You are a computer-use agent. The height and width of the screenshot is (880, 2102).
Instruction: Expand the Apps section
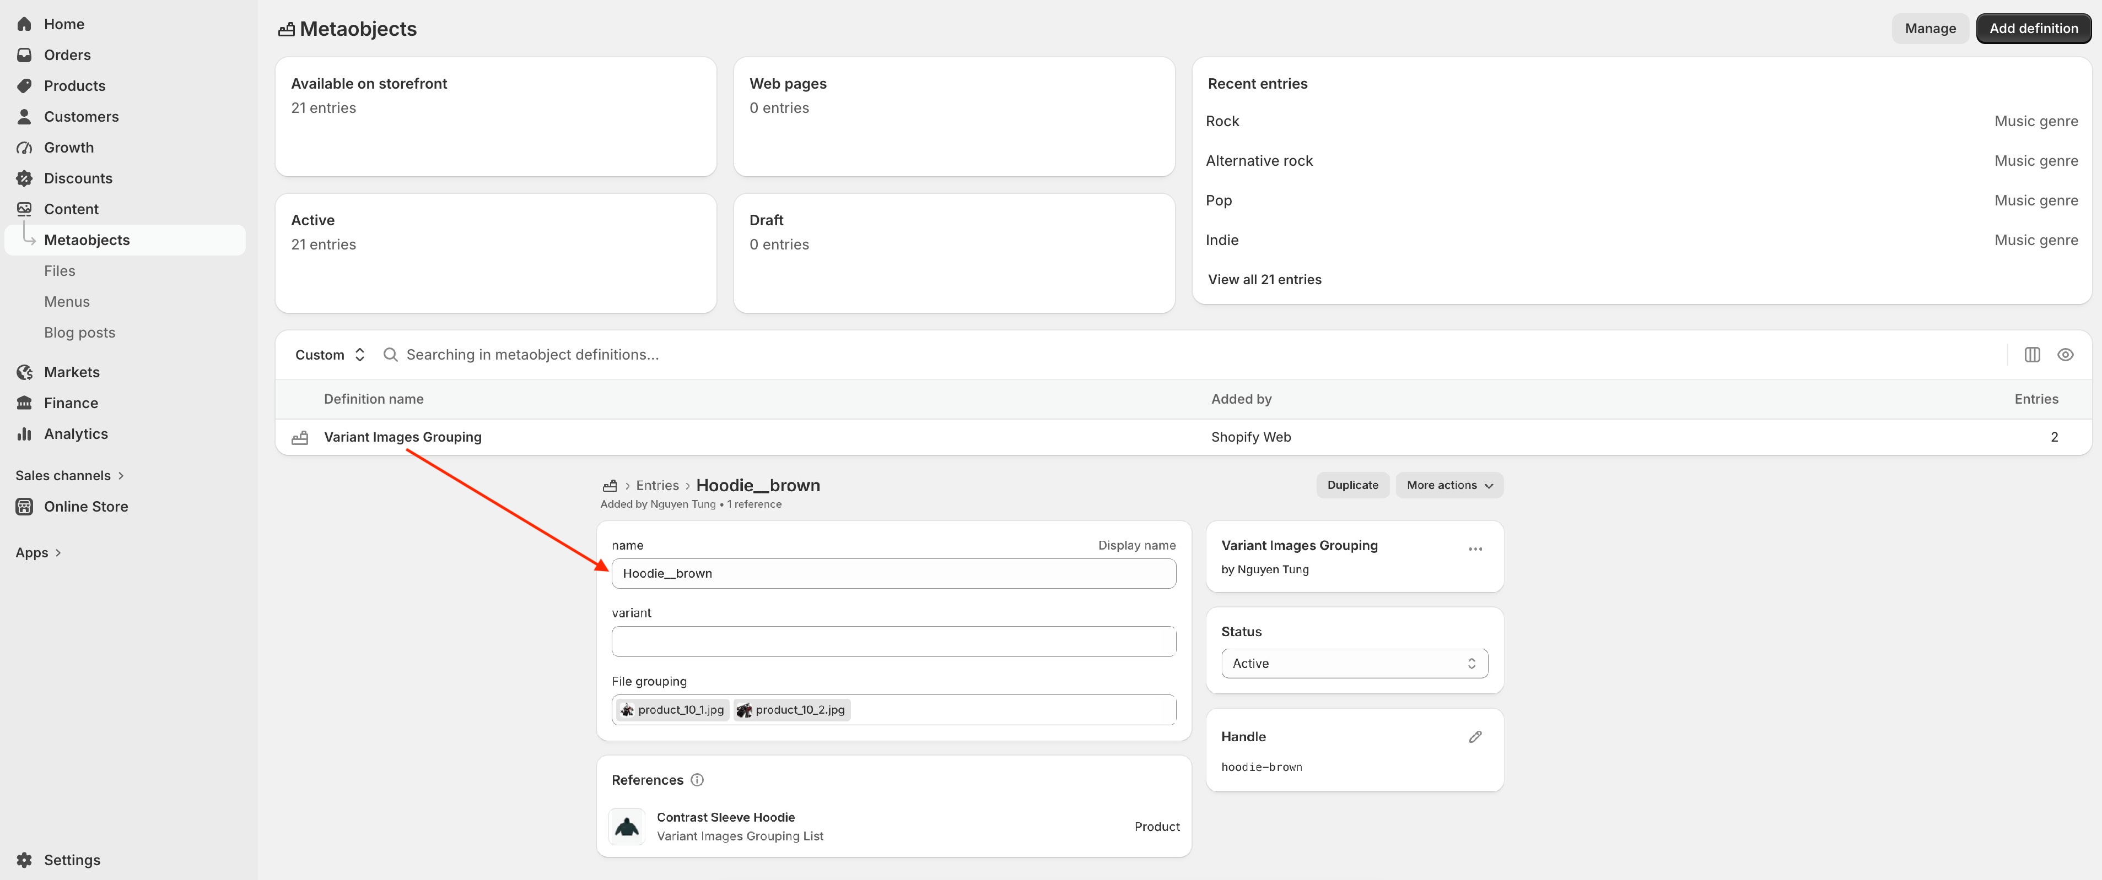(x=39, y=552)
